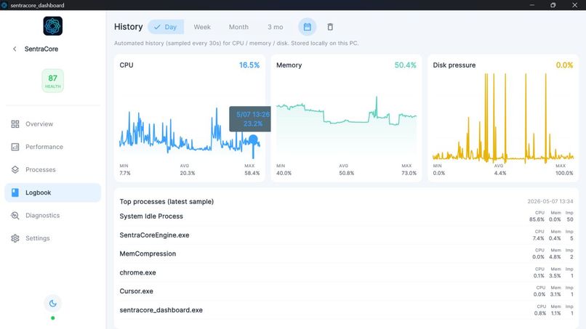Click the Disk pressure chart card
This screenshot has width=586, height=329.
pyautogui.click(x=503, y=118)
